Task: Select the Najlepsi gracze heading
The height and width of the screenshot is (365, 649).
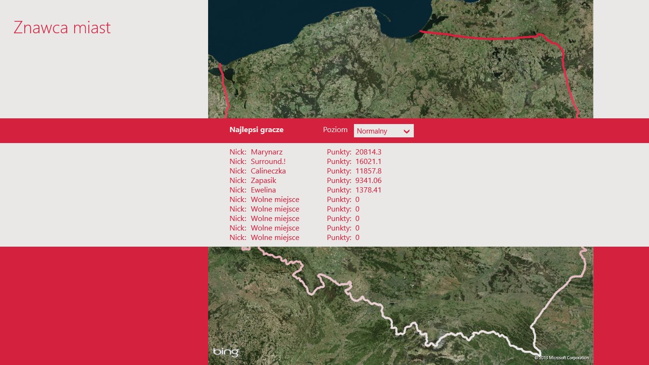Action: (x=257, y=130)
